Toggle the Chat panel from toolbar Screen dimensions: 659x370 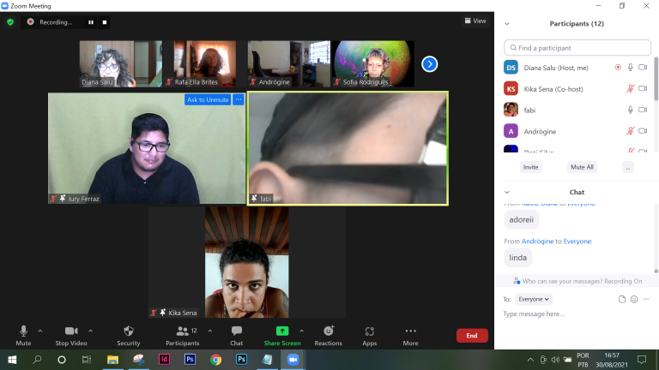237,336
